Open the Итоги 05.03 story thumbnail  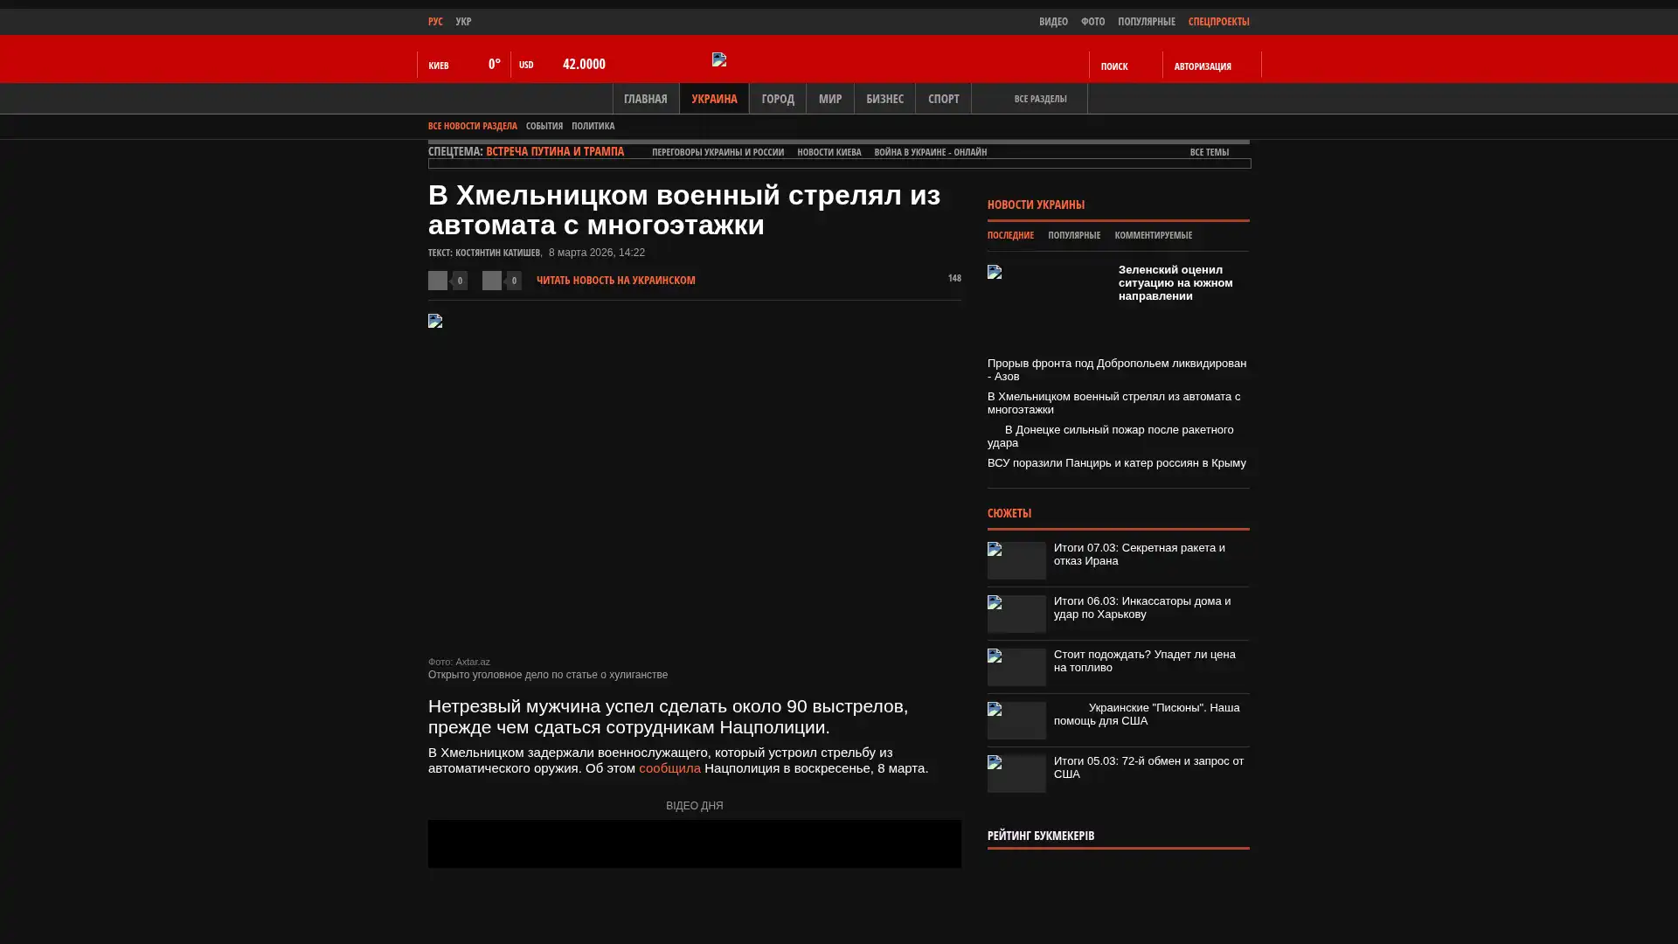pyautogui.click(x=1016, y=774)
